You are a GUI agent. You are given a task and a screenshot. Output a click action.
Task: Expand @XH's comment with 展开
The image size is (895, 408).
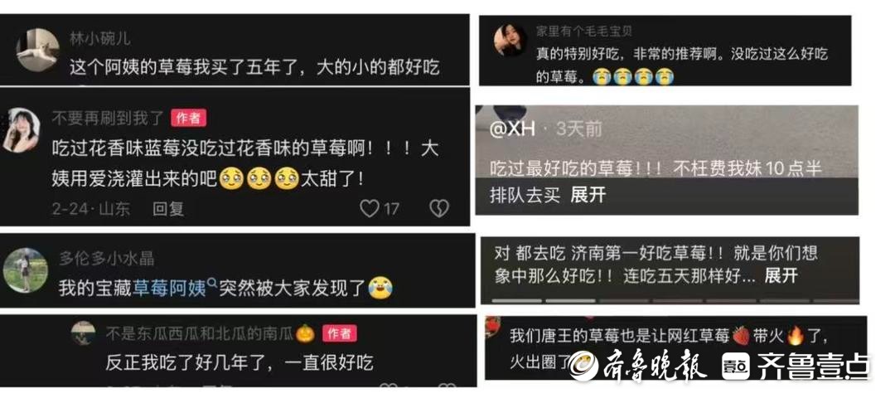coord(588,196)
